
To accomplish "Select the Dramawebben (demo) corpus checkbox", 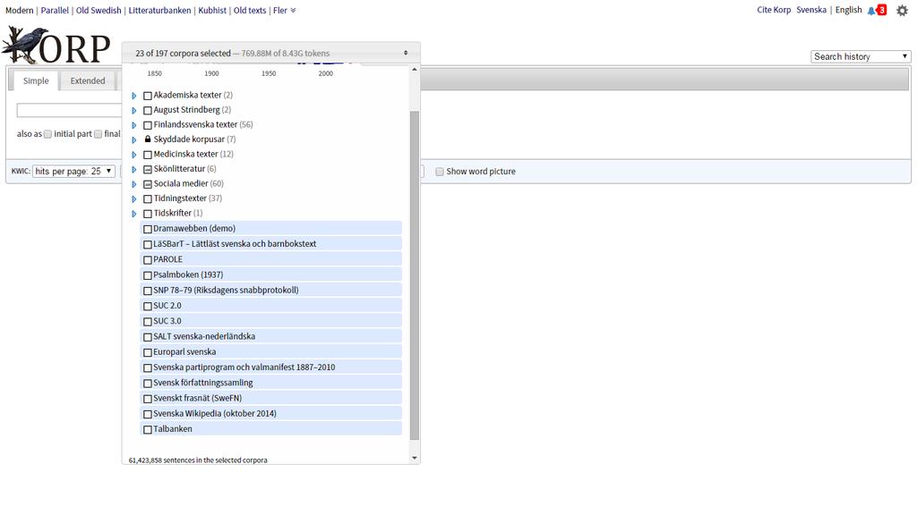I will coord(148,229).
